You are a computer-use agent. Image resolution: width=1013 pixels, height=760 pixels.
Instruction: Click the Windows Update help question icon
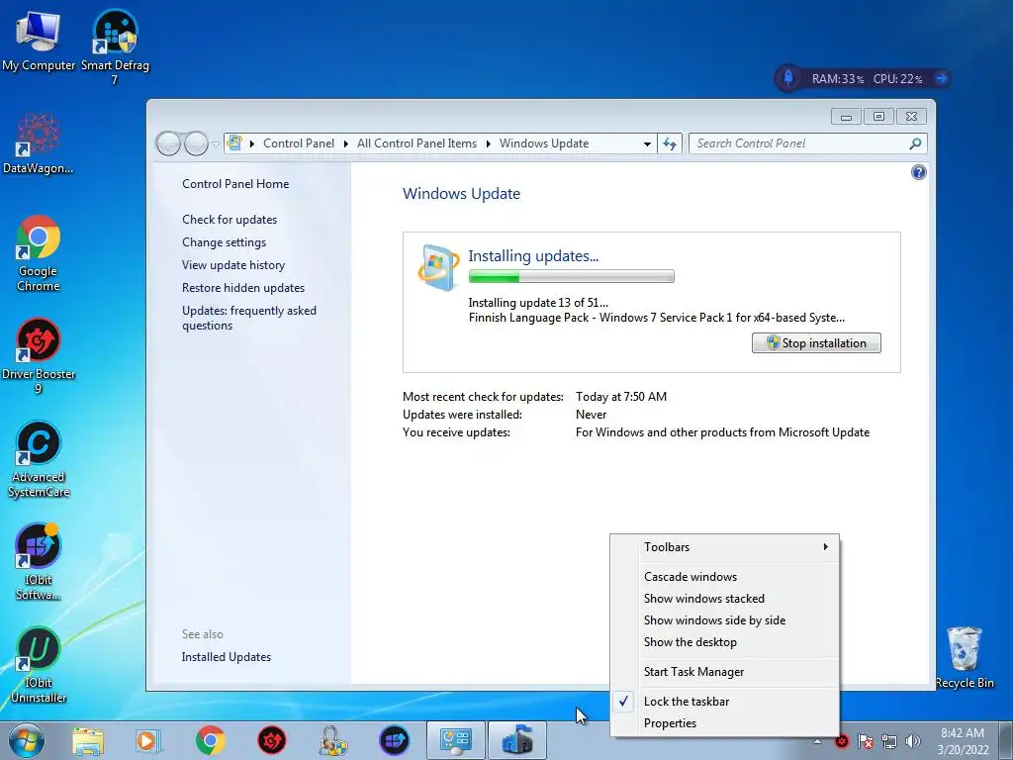click(918, 172)
